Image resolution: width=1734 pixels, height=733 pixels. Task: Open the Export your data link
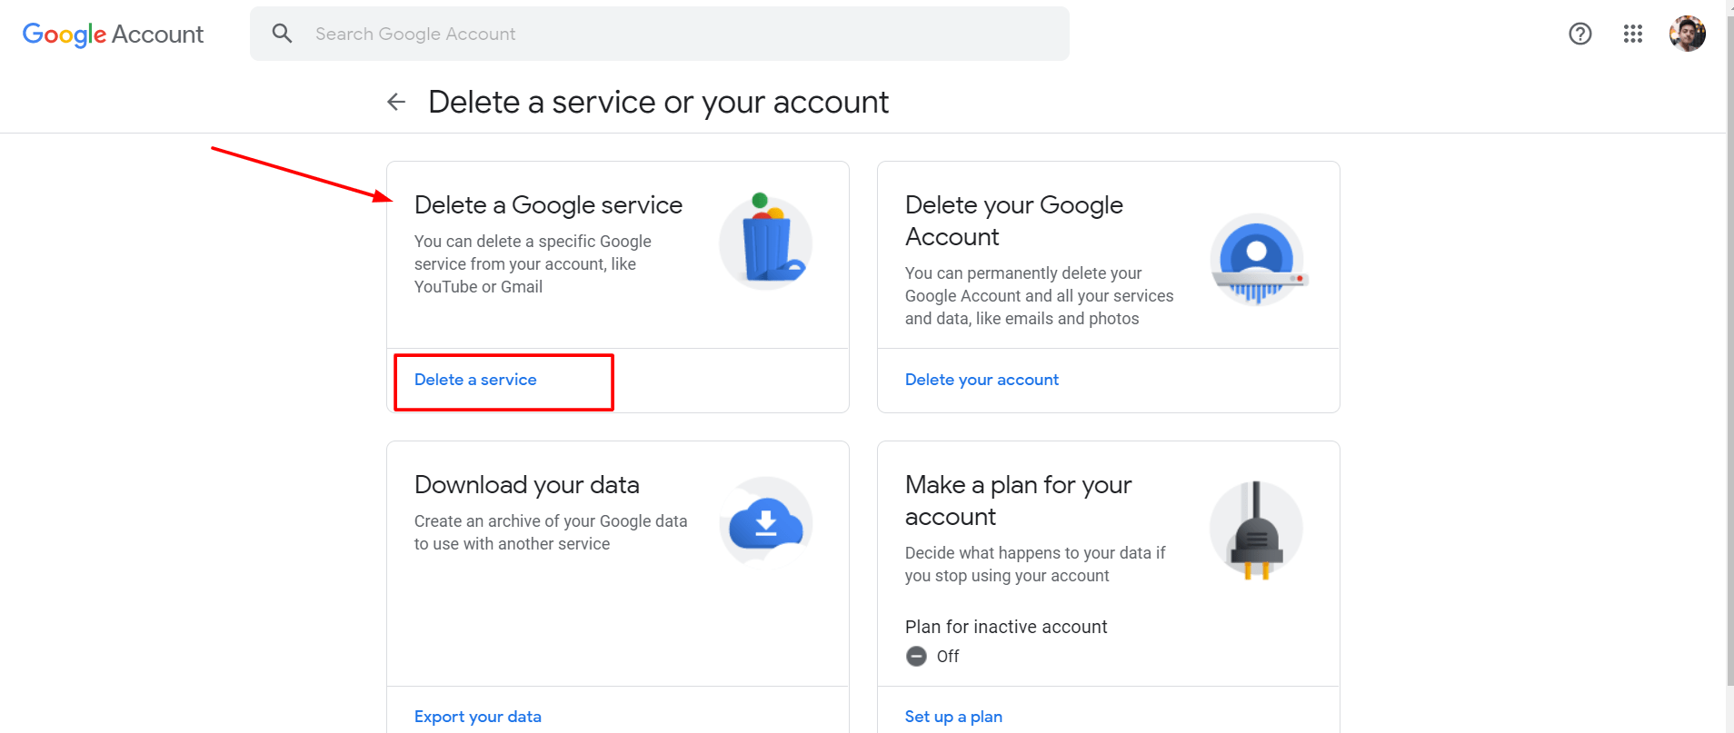pos(478,717)
